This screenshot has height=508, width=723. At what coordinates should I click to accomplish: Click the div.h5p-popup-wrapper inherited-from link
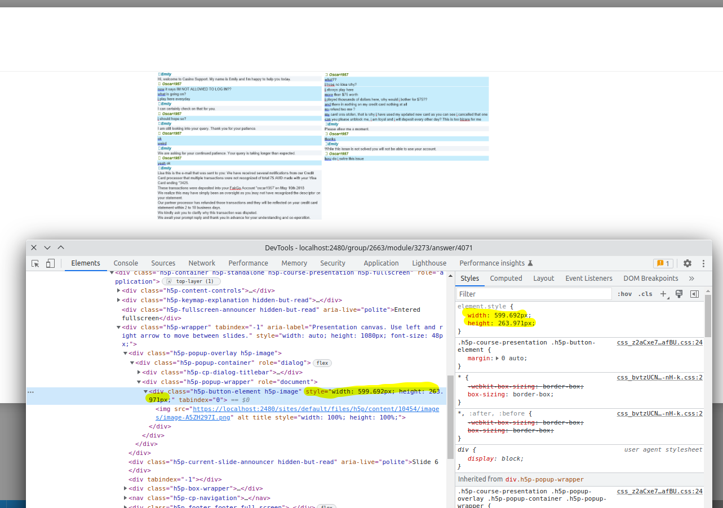point(543,479)
